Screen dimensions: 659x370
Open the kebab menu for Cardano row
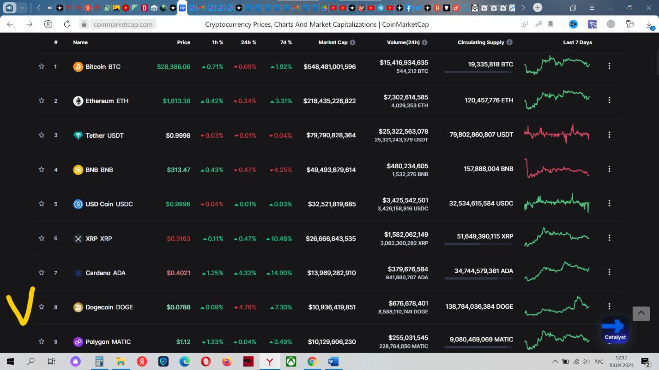point(609,272)
